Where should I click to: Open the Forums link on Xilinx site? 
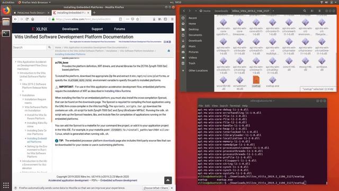(120, 29)
